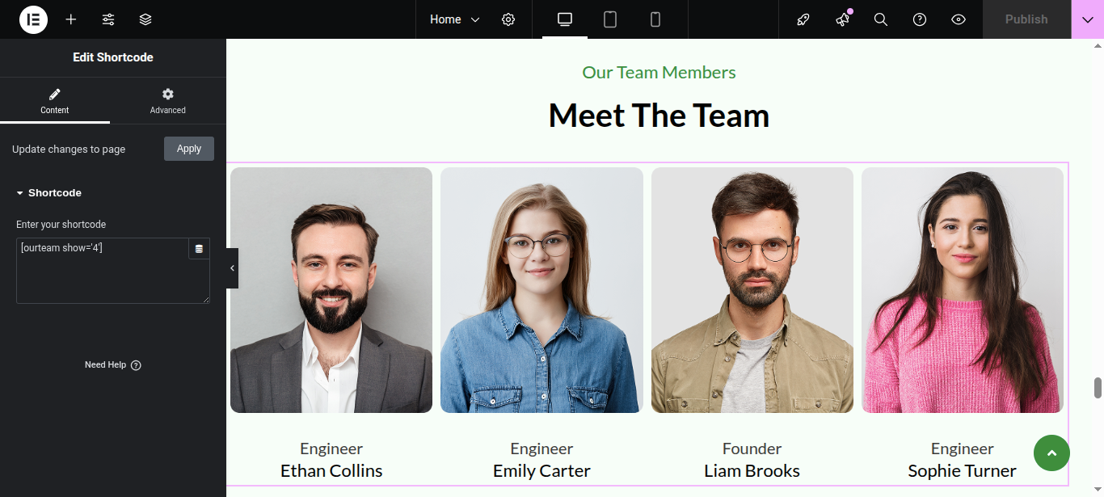Image resolution: width=1104 pixels, height=497 pixels.
Task: Open Add Element plus icon
Action: pos(71,19)
